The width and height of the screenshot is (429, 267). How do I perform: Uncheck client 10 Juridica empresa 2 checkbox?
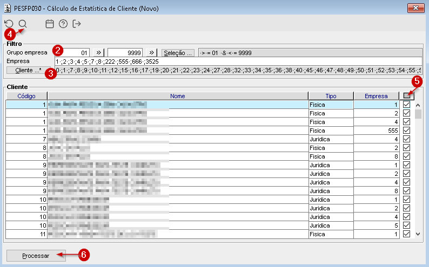pos(406,208)
